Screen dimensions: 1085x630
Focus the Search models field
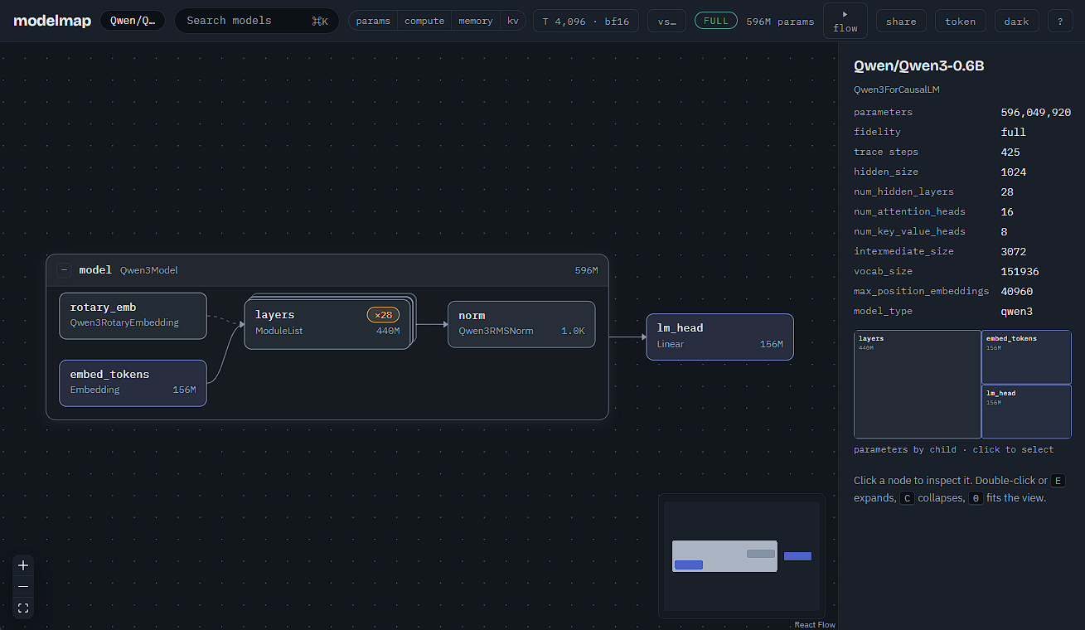257,21
